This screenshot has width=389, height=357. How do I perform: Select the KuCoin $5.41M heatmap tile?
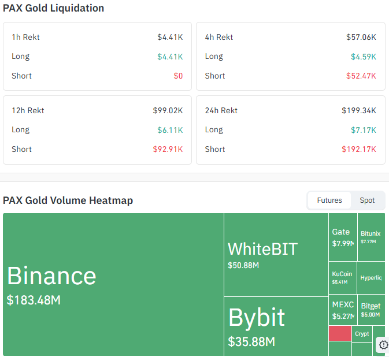[343, 278]
